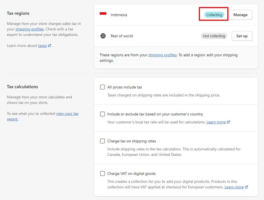Image resolution: width=264 pixels, height=200 pixels.
Task: Open view your tax report link
Action: coord(43,116)
